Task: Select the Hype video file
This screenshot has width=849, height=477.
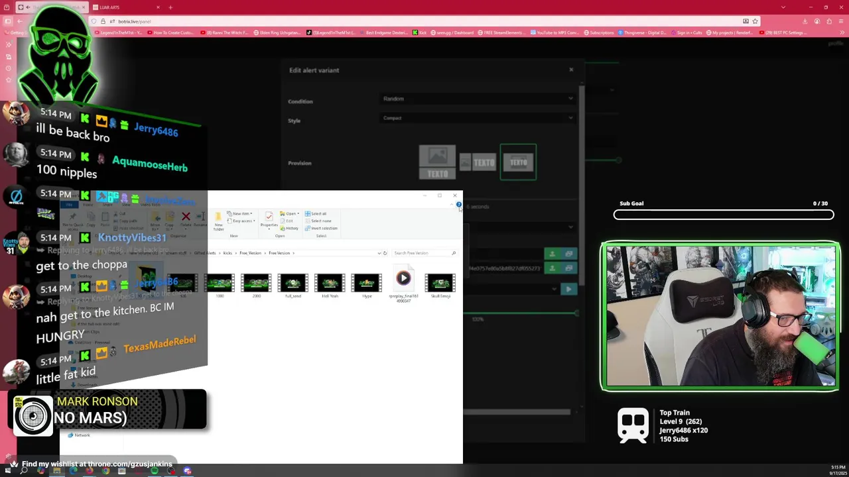Action: (x=367, y=286)
